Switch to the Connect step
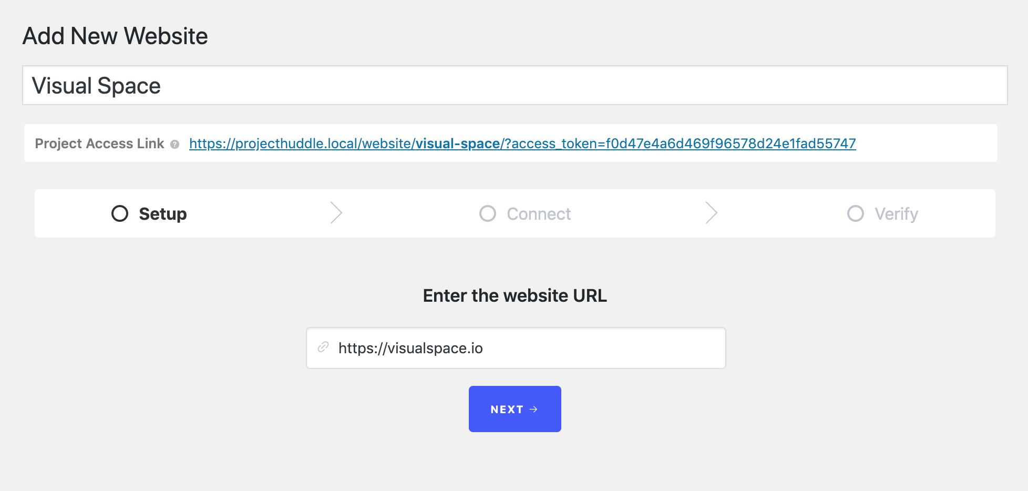Image resolution: width=1028 pixels, height=491 pixels. coord(539,214)
